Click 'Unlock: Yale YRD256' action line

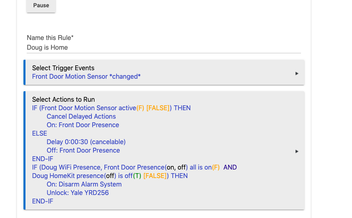pyautogui.click(x=77, y=193)
